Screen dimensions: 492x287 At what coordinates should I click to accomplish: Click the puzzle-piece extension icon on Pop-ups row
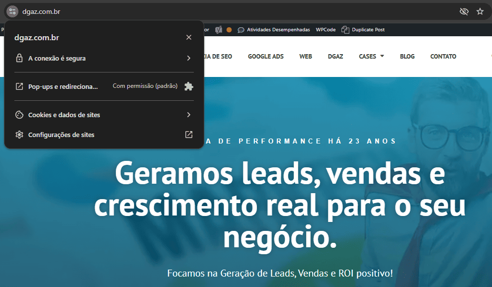188,86
